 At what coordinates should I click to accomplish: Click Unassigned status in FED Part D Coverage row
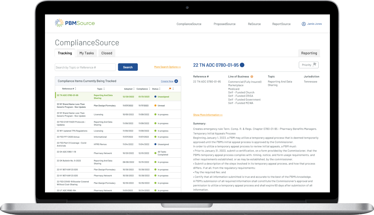(x=162, y=144)
